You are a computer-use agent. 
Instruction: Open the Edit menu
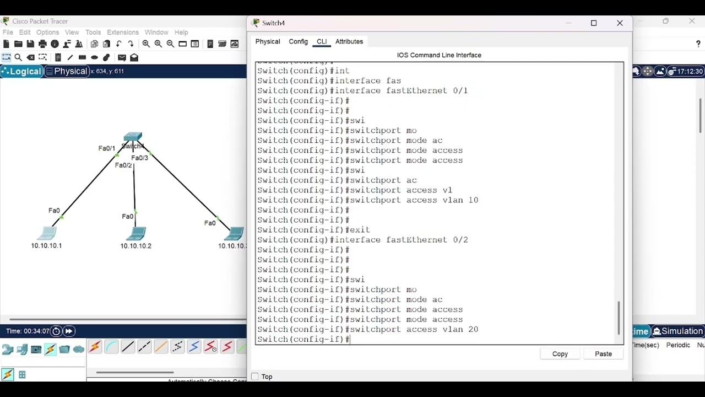(25, 33)
